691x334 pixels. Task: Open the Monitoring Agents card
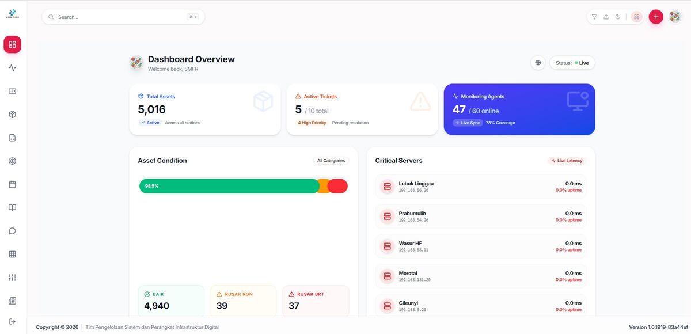pyautogui.click(x=519, y=109)
